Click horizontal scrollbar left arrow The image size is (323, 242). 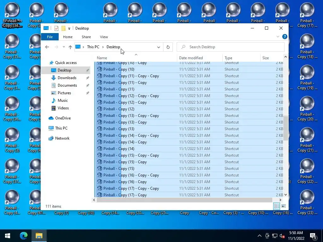click(94, 200)
